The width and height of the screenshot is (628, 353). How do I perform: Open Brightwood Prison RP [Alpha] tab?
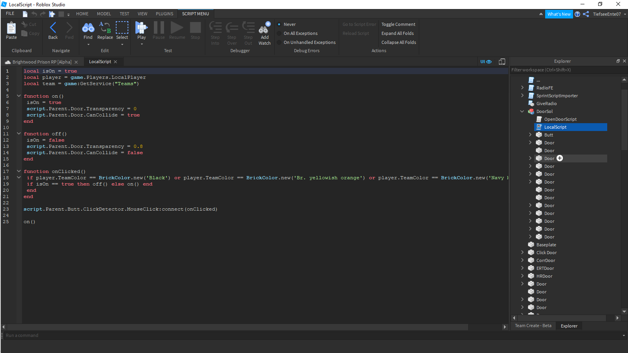coord(42,62)
